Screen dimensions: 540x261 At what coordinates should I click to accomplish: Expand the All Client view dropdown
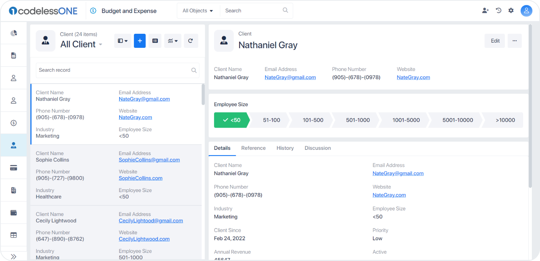100,44
